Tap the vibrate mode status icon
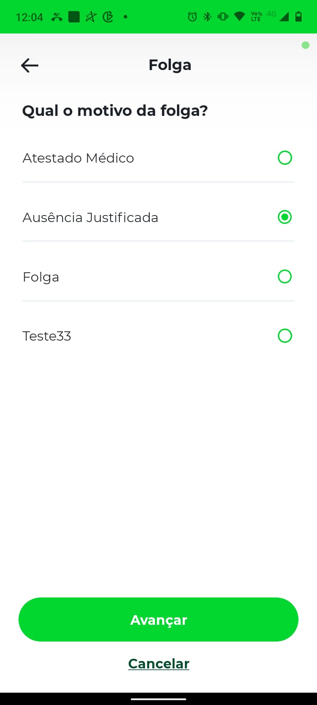317x705 pixels. coord(223,17)
